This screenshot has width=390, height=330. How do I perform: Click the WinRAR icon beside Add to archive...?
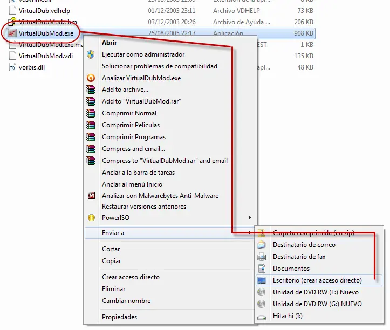(x=91, y=90)
